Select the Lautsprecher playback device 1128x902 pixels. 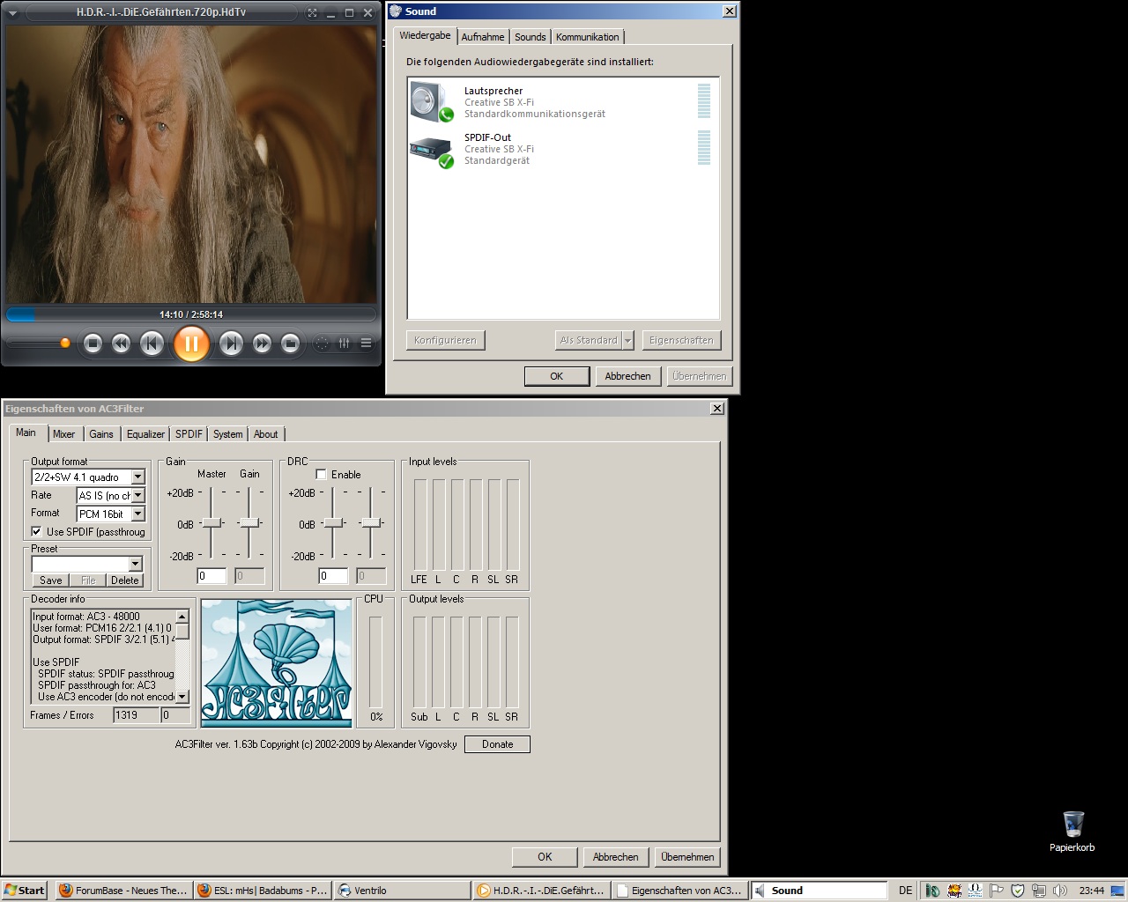pyautogui.click(x=562, y=102)
